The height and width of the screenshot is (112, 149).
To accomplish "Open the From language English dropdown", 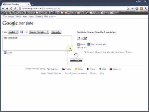I will pos(13,32).
